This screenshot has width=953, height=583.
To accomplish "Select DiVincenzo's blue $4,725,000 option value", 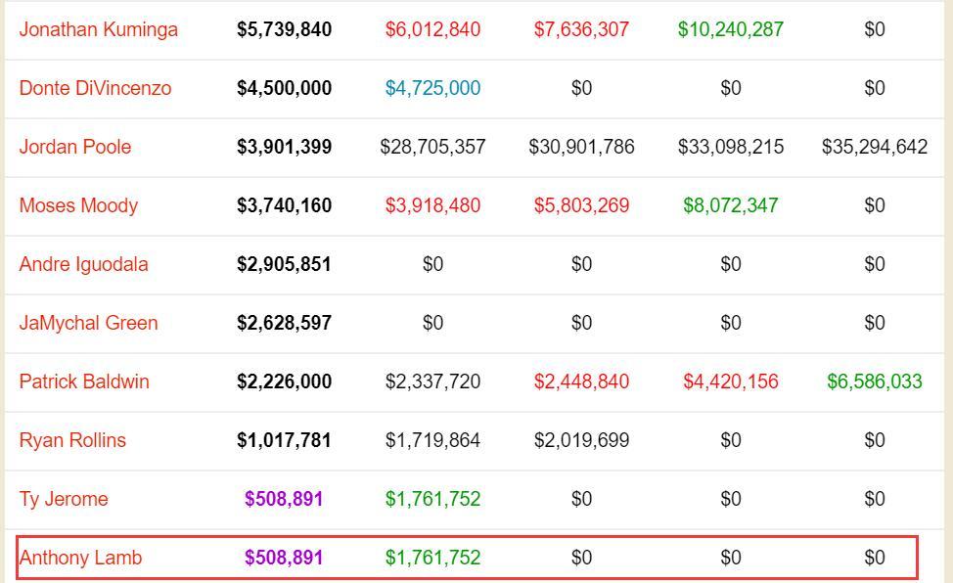I will (432, 88).
